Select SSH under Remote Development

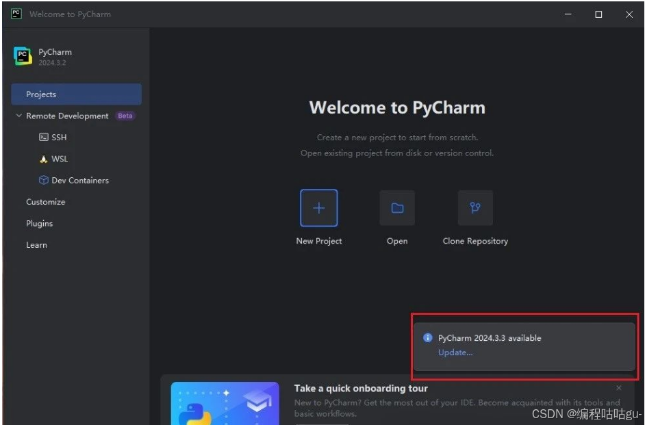tap(59, 138)
